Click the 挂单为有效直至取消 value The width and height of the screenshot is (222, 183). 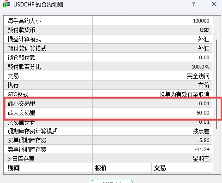tap(184, 94)
